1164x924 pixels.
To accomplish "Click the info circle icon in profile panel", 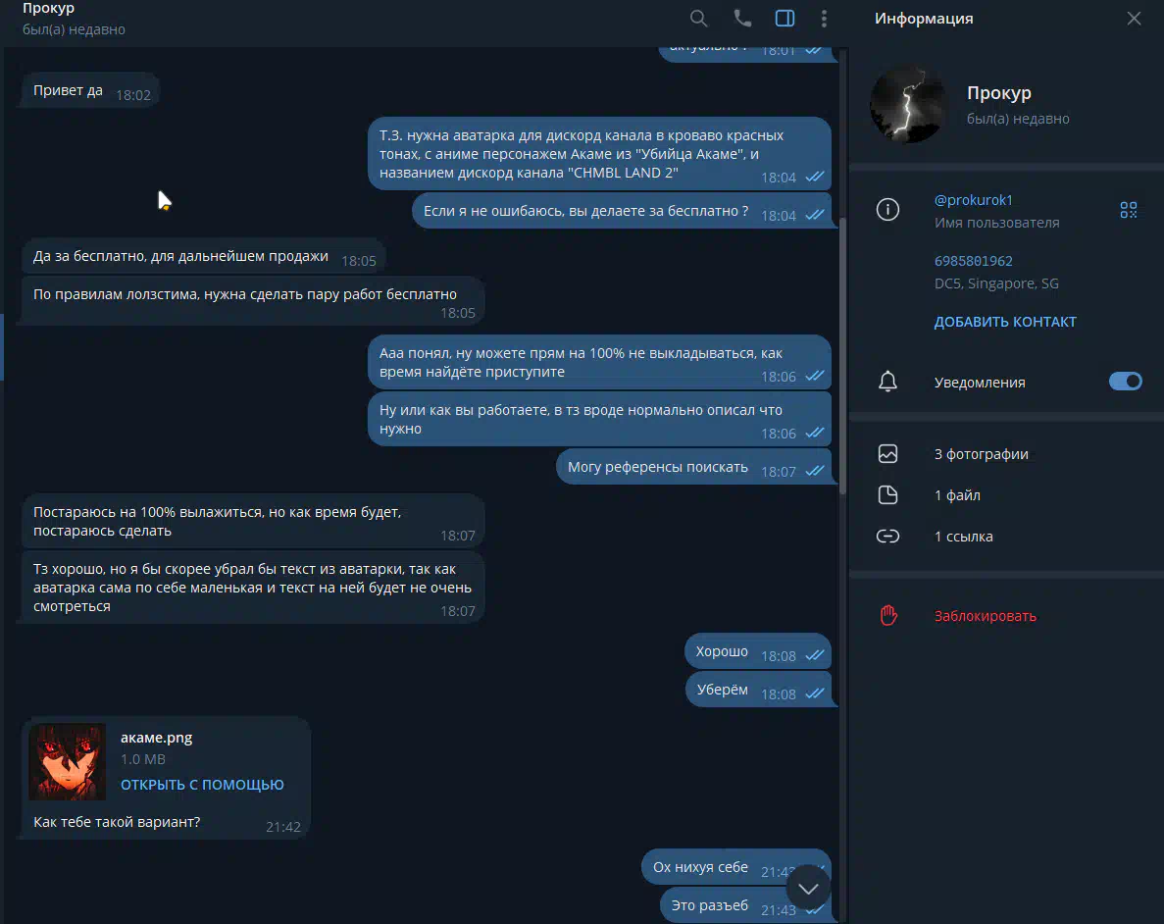I will tap(887, 210).
